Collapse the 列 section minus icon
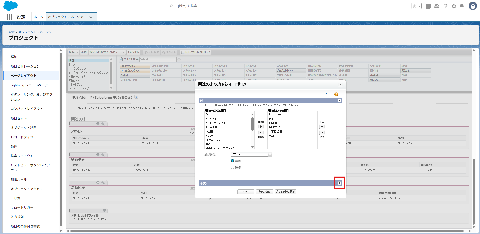The image size is (480, 234). point(339,101)
